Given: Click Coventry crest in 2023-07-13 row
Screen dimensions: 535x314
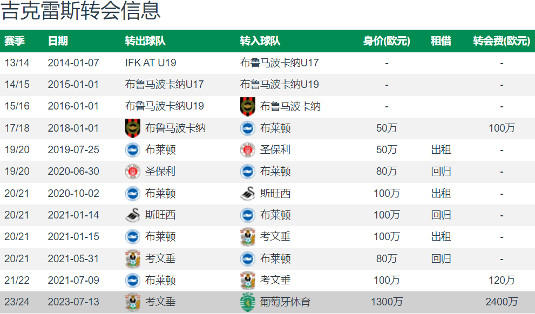Looking at the screenshot, I should click(133, 302).
